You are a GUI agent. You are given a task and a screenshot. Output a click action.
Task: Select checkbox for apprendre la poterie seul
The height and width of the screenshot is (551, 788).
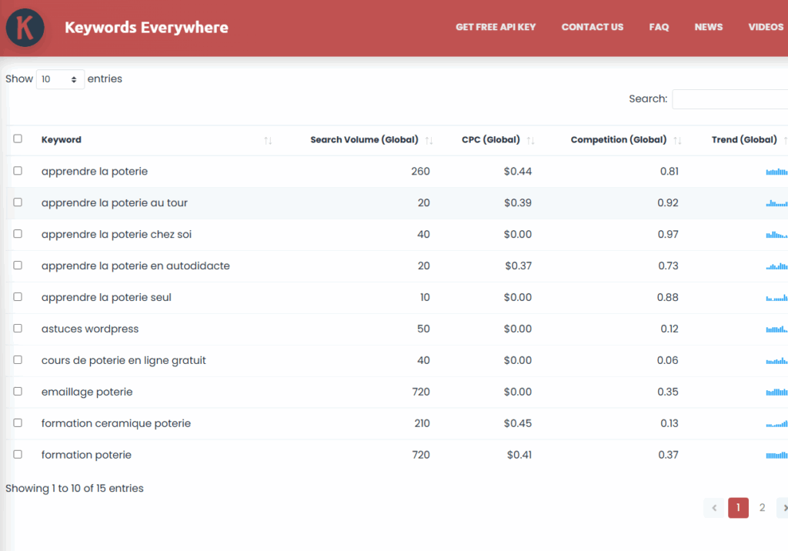tap(18, 296)
